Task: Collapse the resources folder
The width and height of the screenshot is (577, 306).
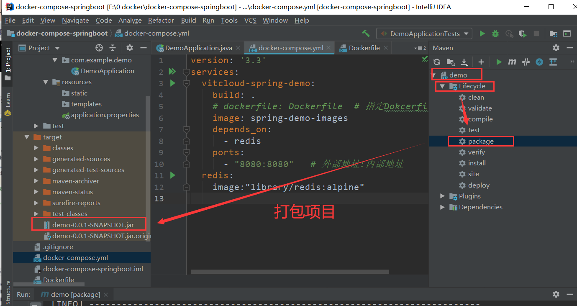Action: tap(46, 82)
